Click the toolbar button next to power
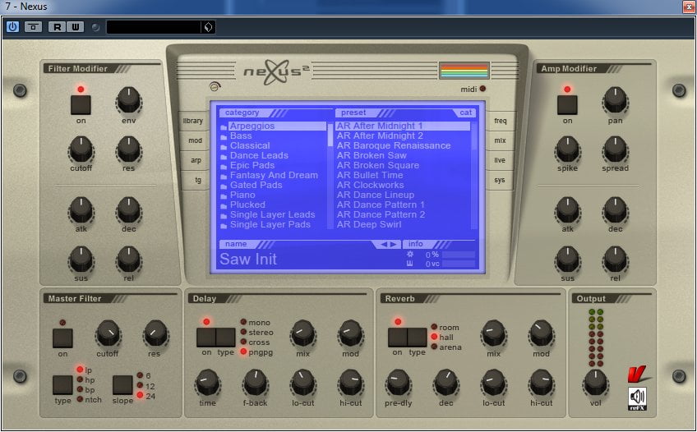The image size is (697, 432). click(34, 26)
